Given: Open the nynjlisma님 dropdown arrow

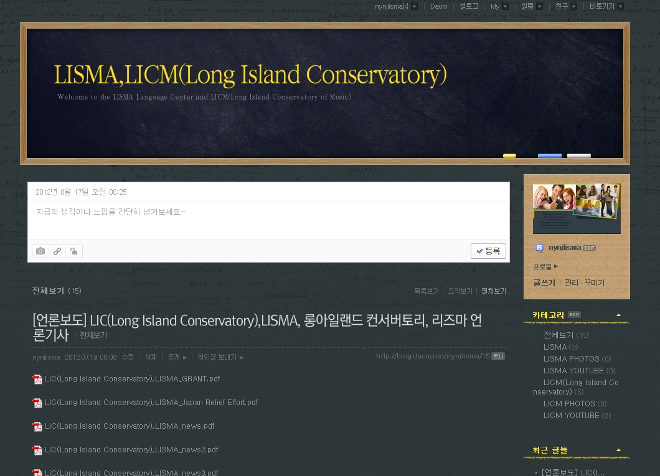Looking at the screenshot, I should (x=415, y=6).
